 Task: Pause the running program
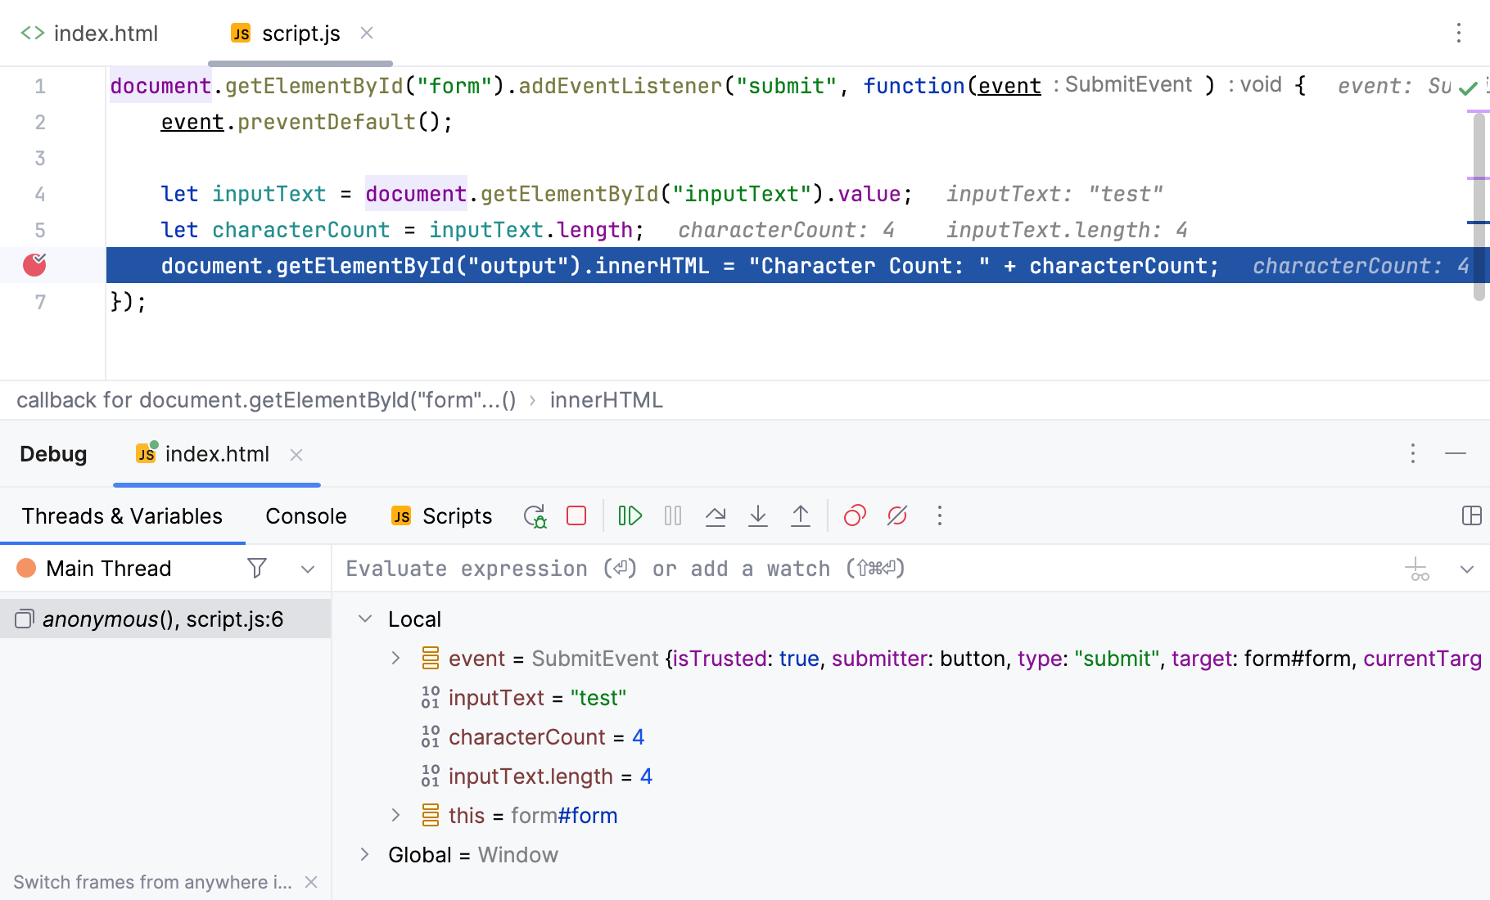(x=672, y=515)
